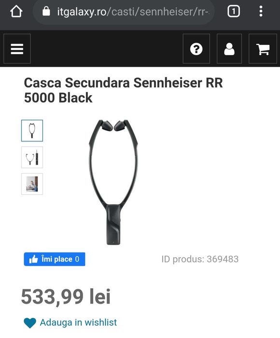Click the Adauga in wishlist link
Screen dimensions: 280x338
point(78,323)
